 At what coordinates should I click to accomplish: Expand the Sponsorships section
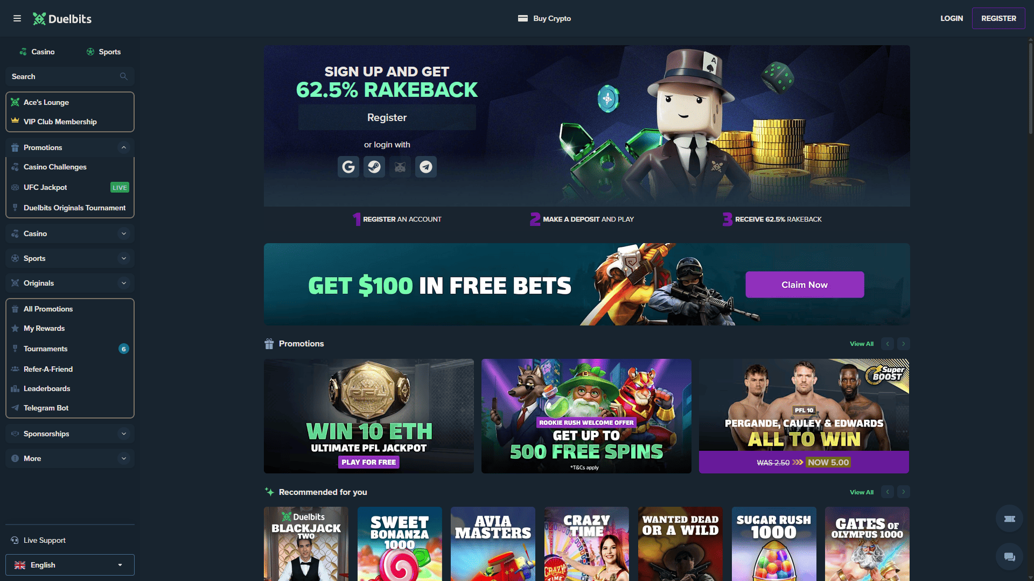coord(124,434)
